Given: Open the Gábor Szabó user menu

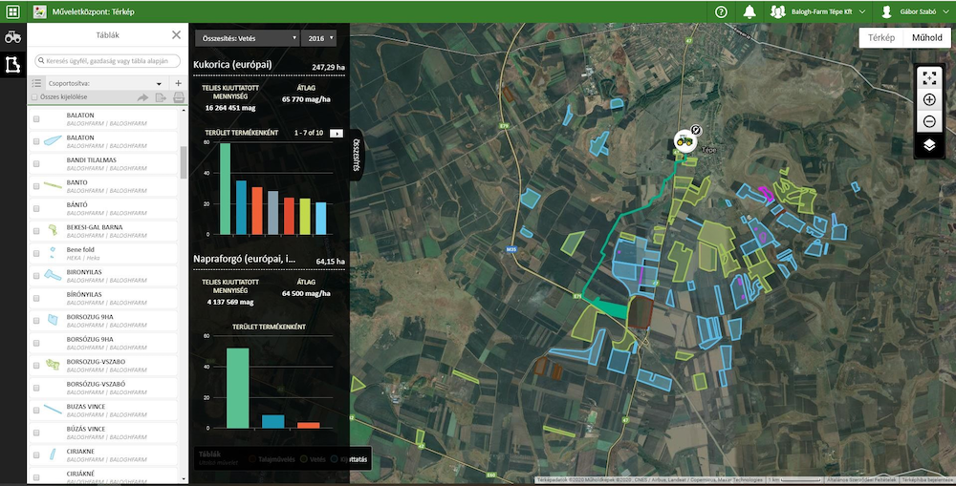Looking at the screenshot, I should point(915,11).
